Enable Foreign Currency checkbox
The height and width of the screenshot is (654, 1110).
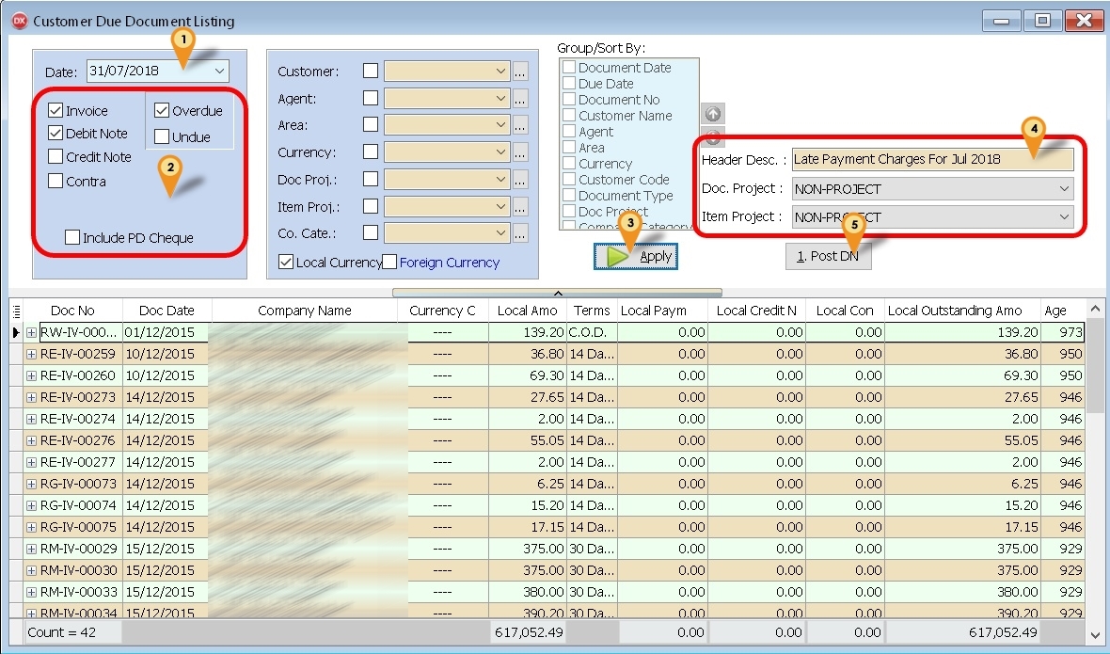[389, 263]
